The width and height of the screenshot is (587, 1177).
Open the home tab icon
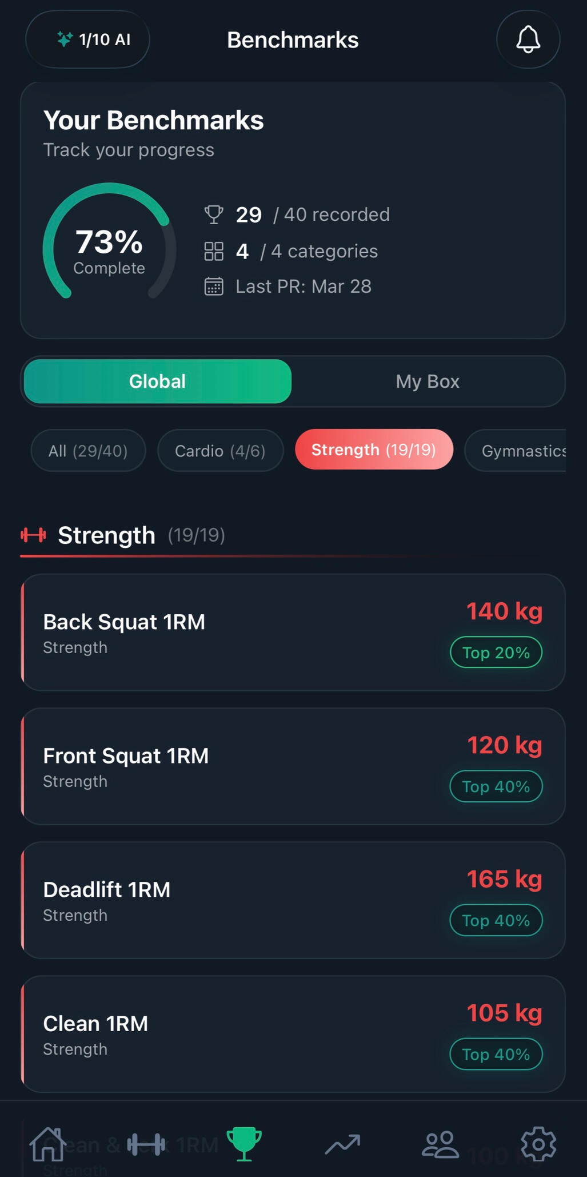click(47, 1144)
